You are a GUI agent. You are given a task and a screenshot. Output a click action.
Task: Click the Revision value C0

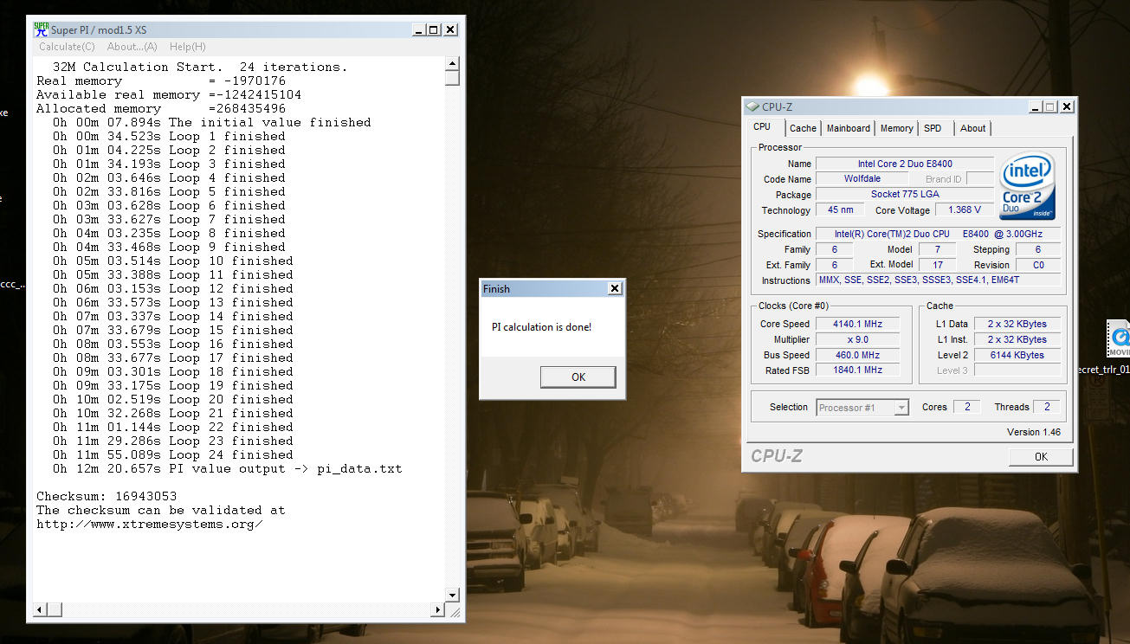1038,265
